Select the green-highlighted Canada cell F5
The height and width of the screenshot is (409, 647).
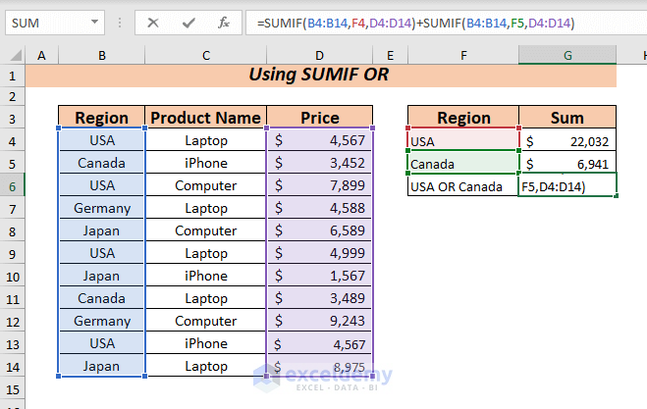[x=463, y=163]
